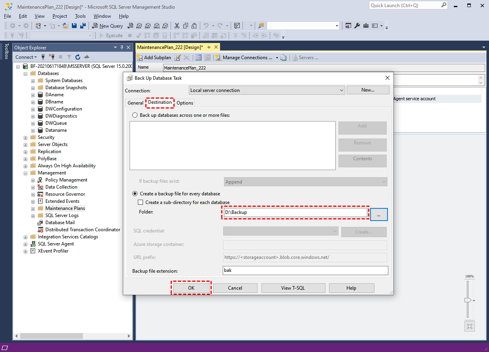The image size is (489, 352).
Task: Open the solution configuration combo box in toolbar
Action: point(303,26)
